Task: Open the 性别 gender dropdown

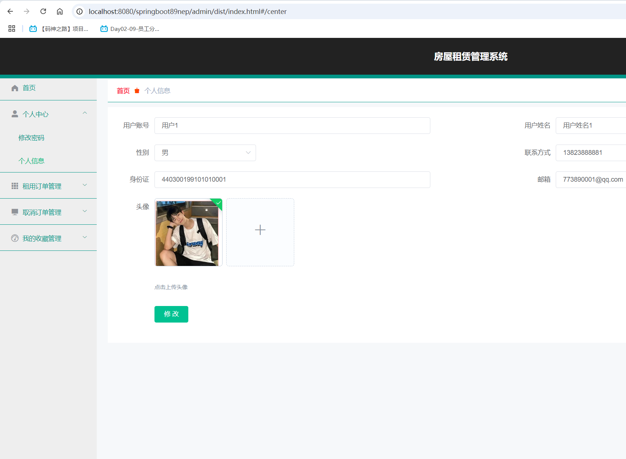Action: coord(205,153)
